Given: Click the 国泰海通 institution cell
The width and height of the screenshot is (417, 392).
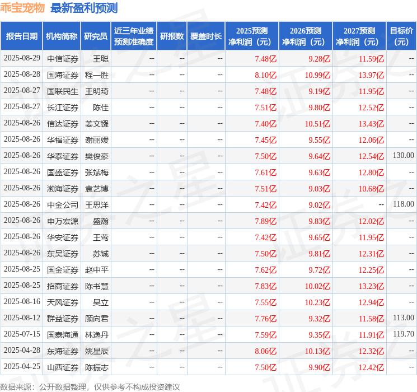Looking at the screenshot, I should 63,335.
